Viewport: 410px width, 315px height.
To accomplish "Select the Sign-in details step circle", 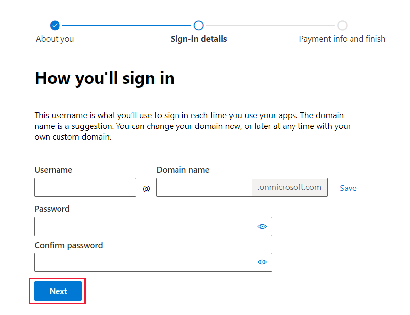I will [x=198, y=25].
